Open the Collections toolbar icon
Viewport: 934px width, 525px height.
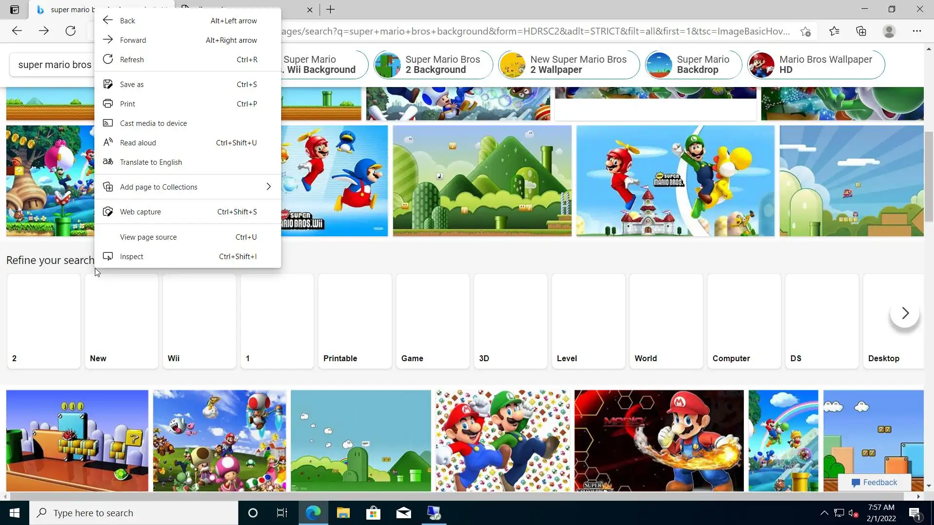coord(861,31)
